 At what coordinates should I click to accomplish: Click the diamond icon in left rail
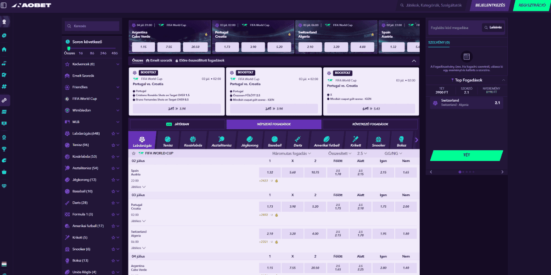[4, 186]
